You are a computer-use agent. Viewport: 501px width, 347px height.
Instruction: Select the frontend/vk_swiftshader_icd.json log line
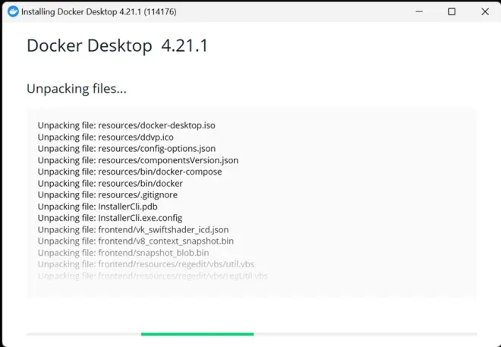point(134,230)
